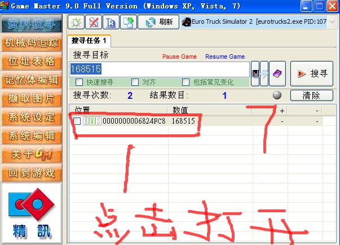Screen dimensions: 340x245
Task: Tick the checkbox for address 0000000006824FC8
Action: 77,121
